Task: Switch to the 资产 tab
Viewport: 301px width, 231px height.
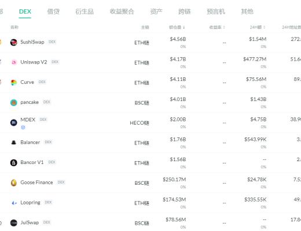Action: click(x=156, y=12)
